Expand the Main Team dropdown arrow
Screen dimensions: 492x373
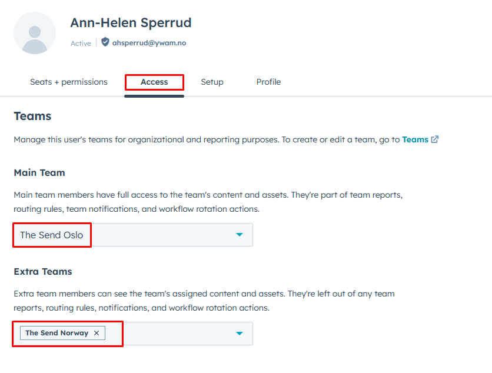[x=239, y=235]
